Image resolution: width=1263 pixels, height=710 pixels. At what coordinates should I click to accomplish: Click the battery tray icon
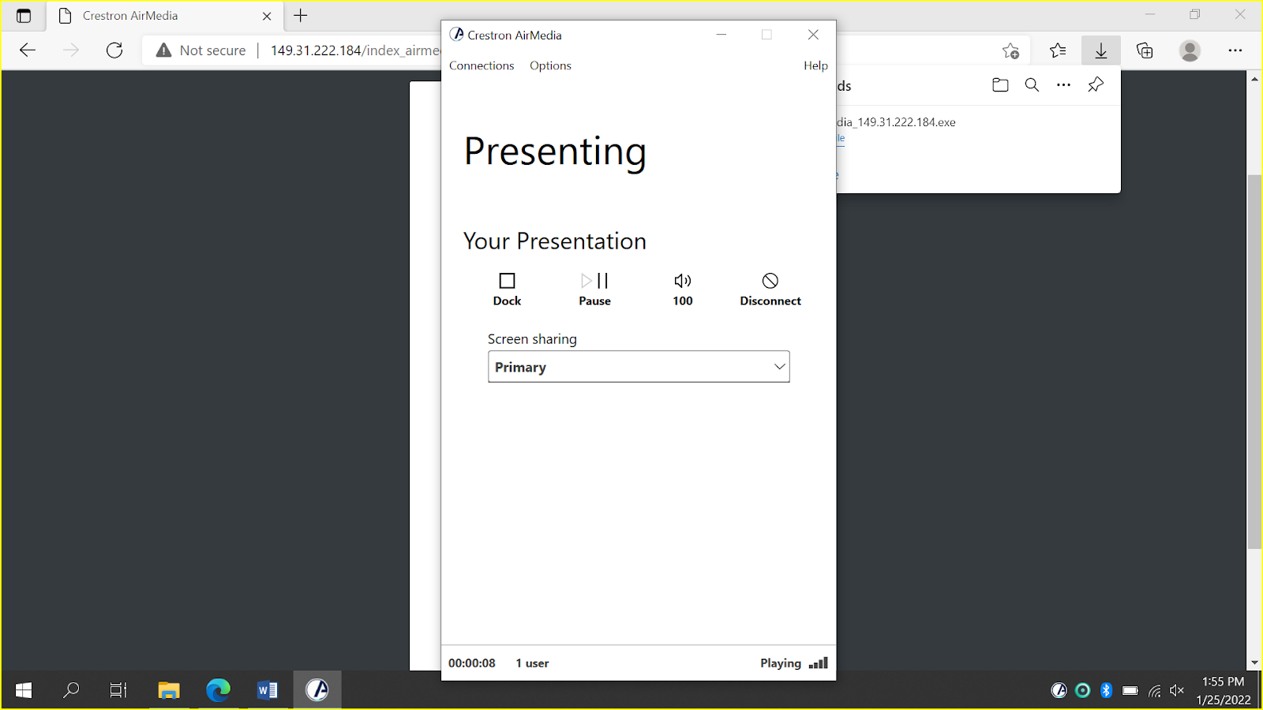click(x=1130, y=690)
